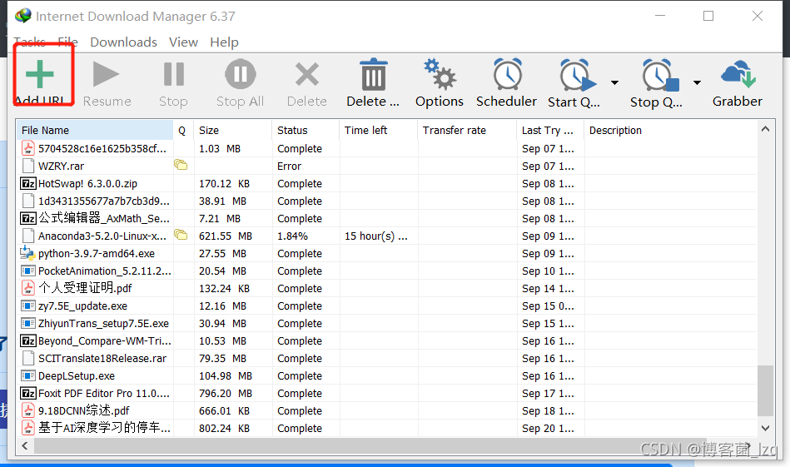Select the 基于AI深度学习的停车 file name
This screenshot has height=467, width=790.
(104, 428)
